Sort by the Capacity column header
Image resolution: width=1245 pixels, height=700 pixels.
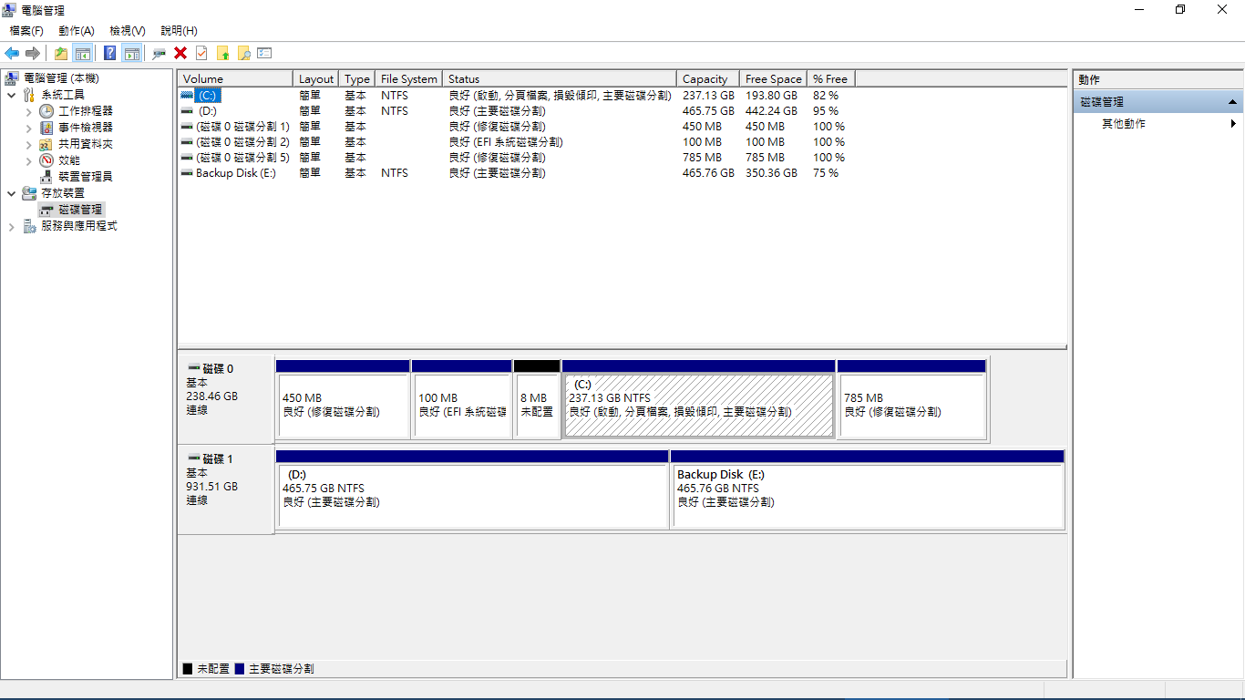click(708, 79)
